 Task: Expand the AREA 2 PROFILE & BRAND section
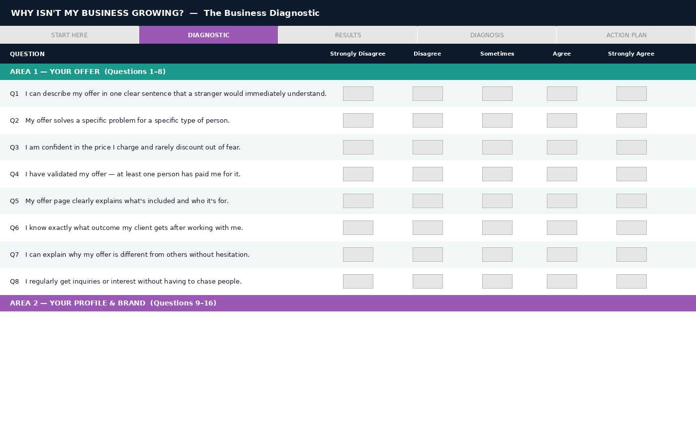[113, 303]
